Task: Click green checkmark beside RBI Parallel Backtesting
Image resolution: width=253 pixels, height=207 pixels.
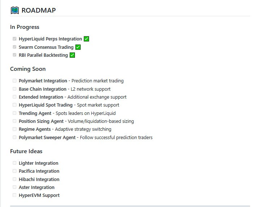Action: tap(72, 55)
